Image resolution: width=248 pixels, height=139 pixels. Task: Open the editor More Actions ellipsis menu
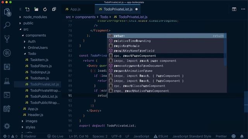pyautogui.click(x=243, y=9)
